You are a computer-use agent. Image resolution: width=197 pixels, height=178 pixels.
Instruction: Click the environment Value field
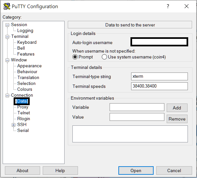[x=137, y=117]
